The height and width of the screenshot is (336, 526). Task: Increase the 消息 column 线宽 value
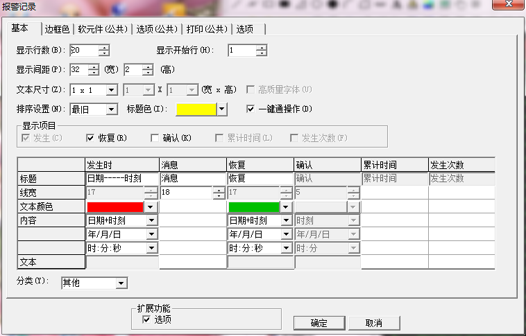tap(219, 190)
